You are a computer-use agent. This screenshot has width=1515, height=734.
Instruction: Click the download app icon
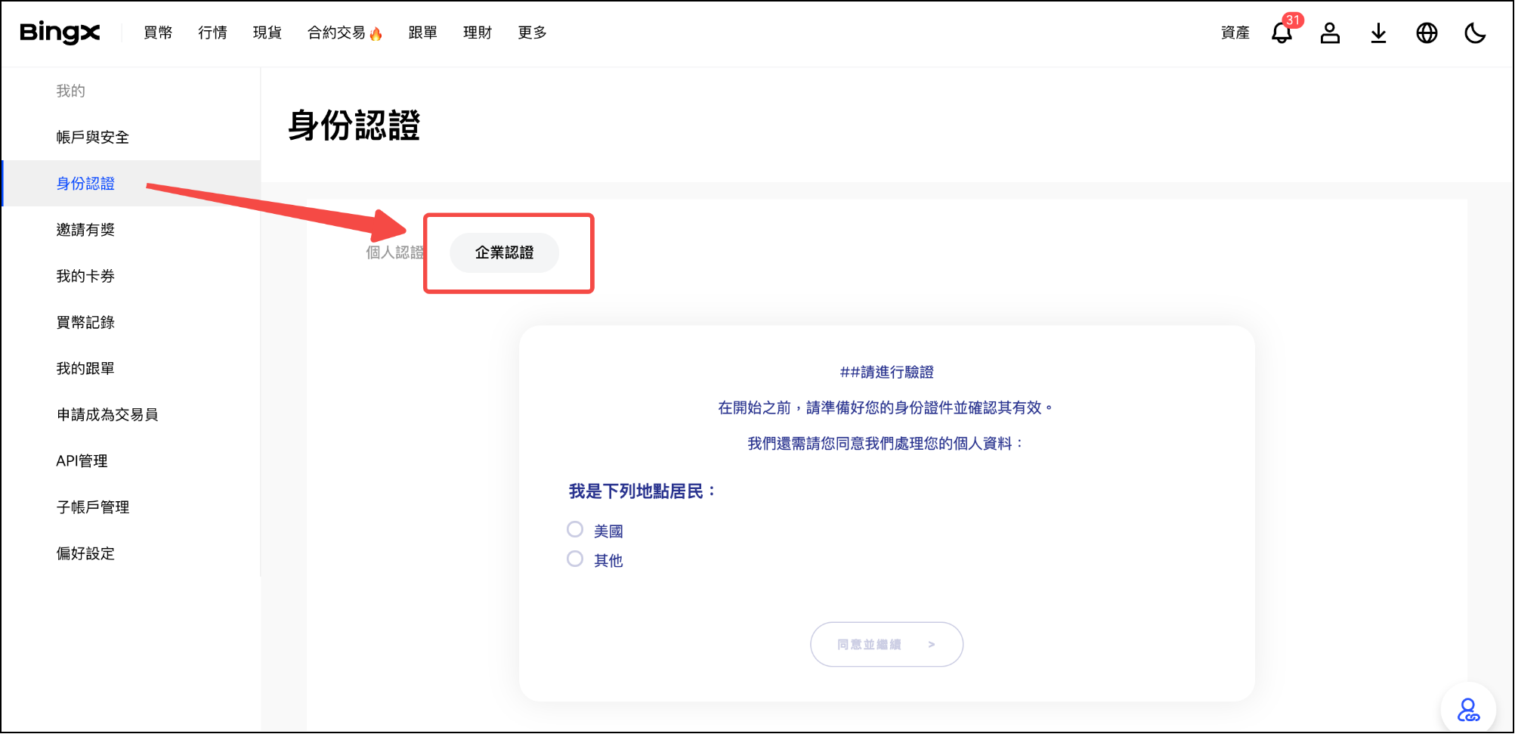point(1378,33)
